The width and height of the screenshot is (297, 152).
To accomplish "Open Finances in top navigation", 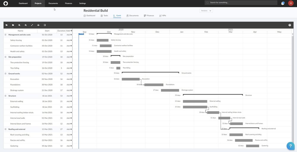I will click(x=68, y=3).
